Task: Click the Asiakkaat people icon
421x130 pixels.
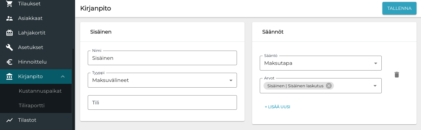Action: point(10,18)
